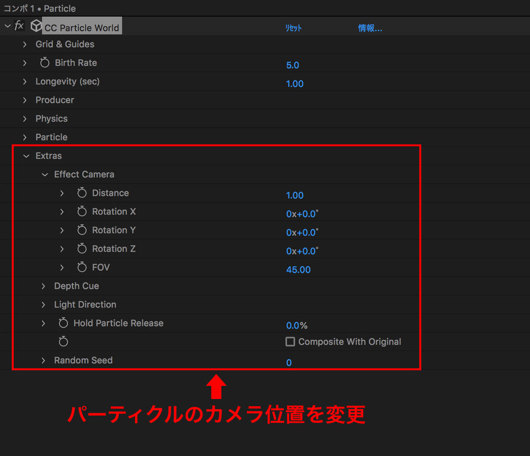Screen dimensions: 530x456
Task: Expand the Rotation Z property
Action: [x=62, y=249]
